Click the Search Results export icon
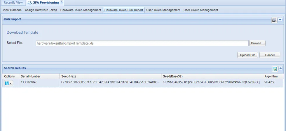This screenshot has width=286, height=131. click(275, 69)
